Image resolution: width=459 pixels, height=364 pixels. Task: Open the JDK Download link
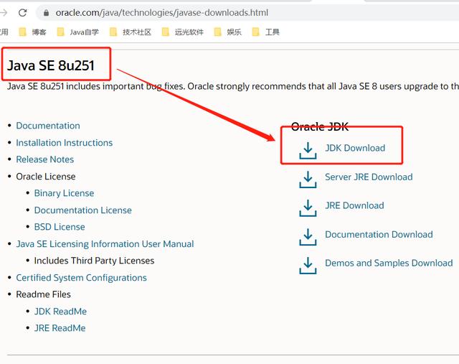355,148
